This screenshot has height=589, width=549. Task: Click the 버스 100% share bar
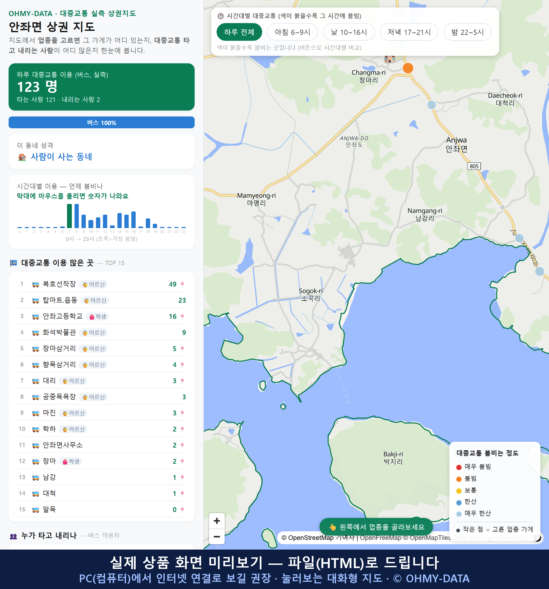[x=102, y=123]
